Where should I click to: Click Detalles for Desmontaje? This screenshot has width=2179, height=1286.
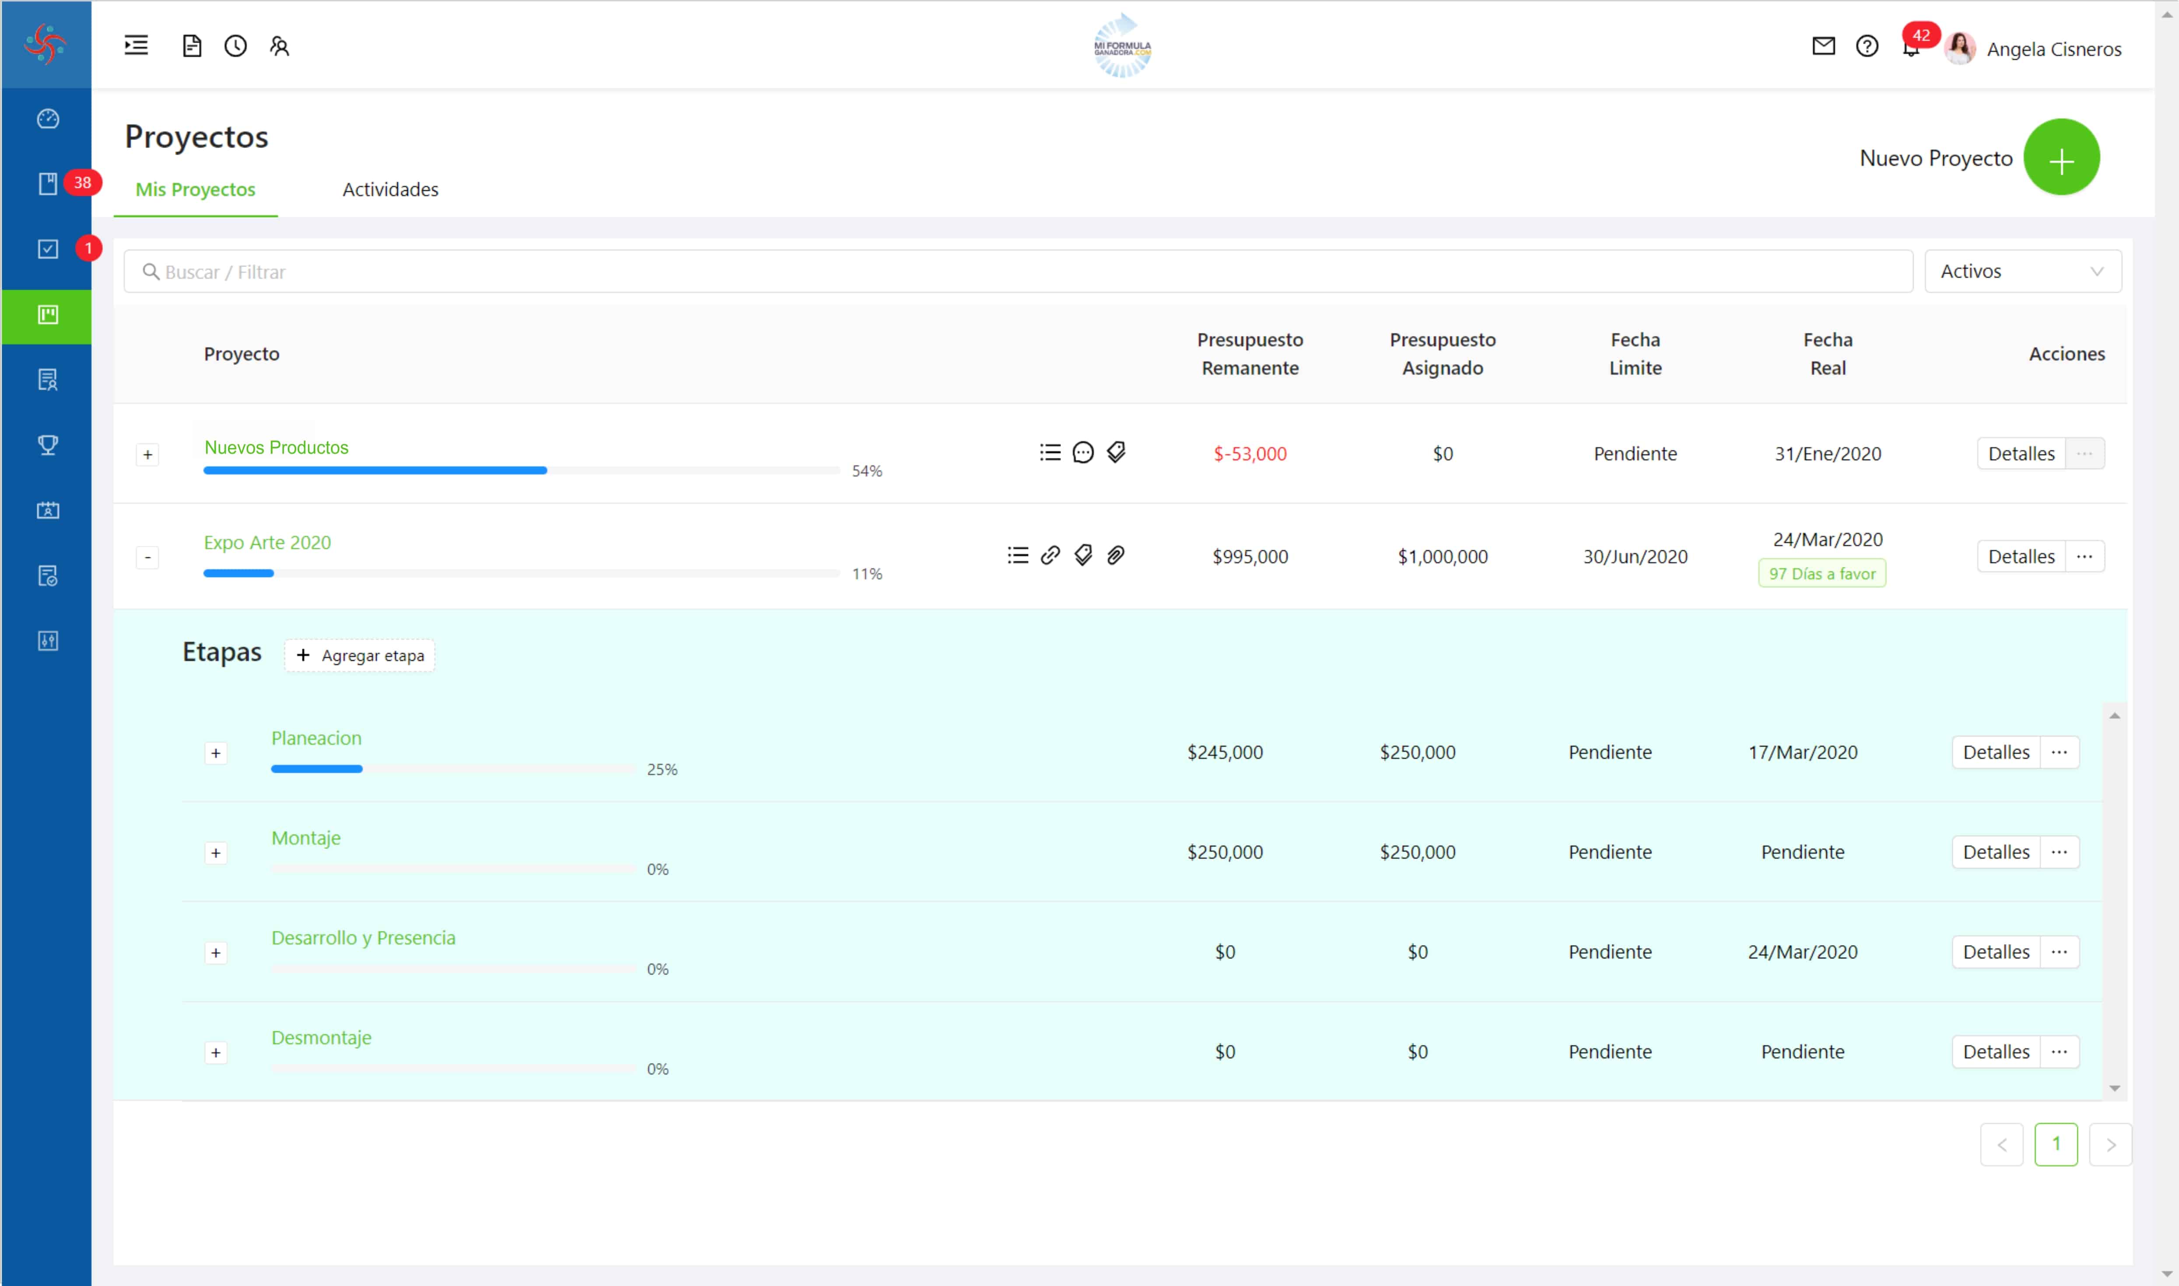pyautogui.click(x=1996, y=1051)
